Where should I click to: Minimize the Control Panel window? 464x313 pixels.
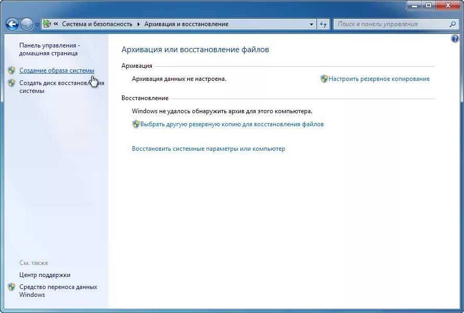click(x=414, y=5)
